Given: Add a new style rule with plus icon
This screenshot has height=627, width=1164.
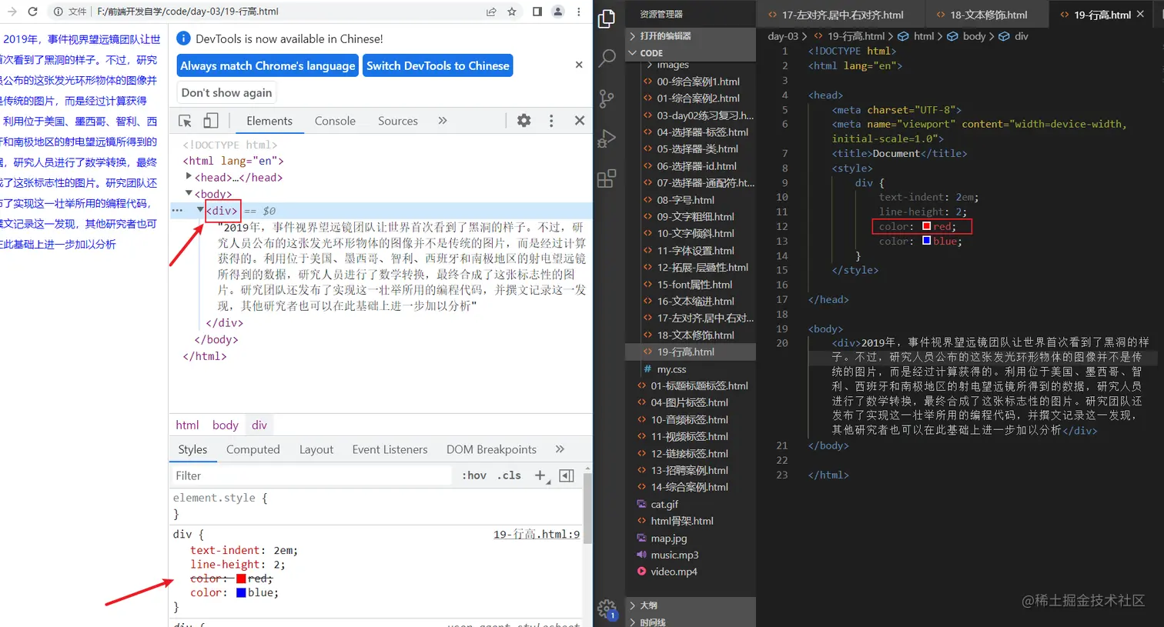Looking at the screenshot, I should pyautogui.click(x=540, y=475).
